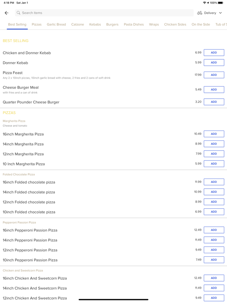227x302 pixels.
Task: Tap the BEST SELLING section heading
Action: coord(16,41)
